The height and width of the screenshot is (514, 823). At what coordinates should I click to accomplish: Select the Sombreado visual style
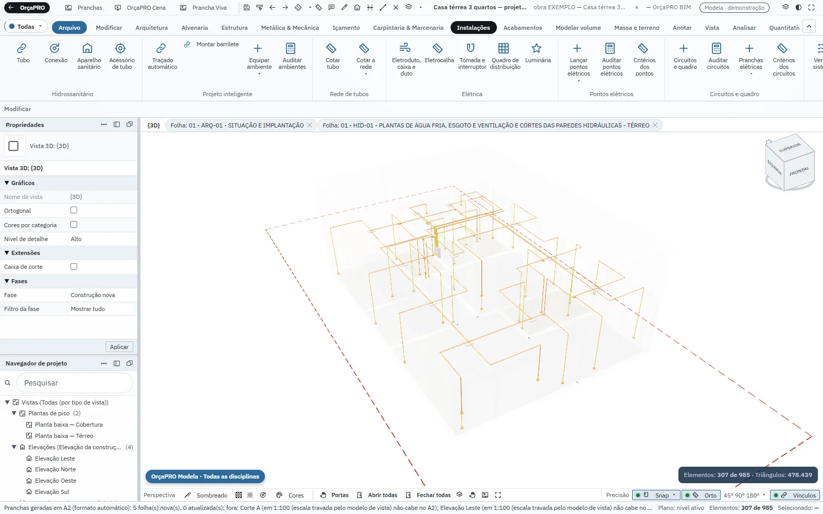point(206,495)
